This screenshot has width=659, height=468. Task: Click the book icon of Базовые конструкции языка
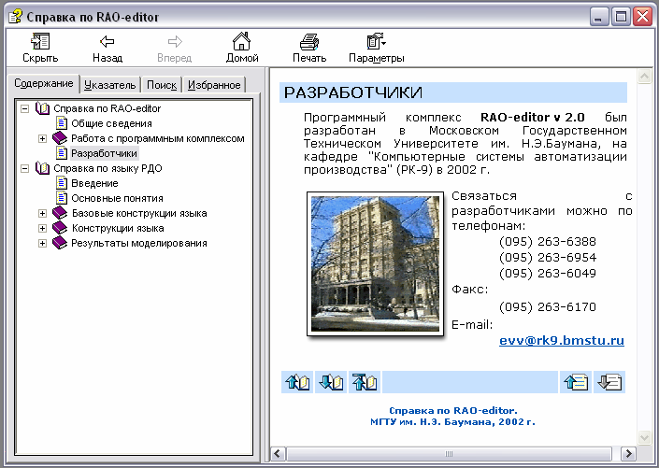tap(60, 213)
